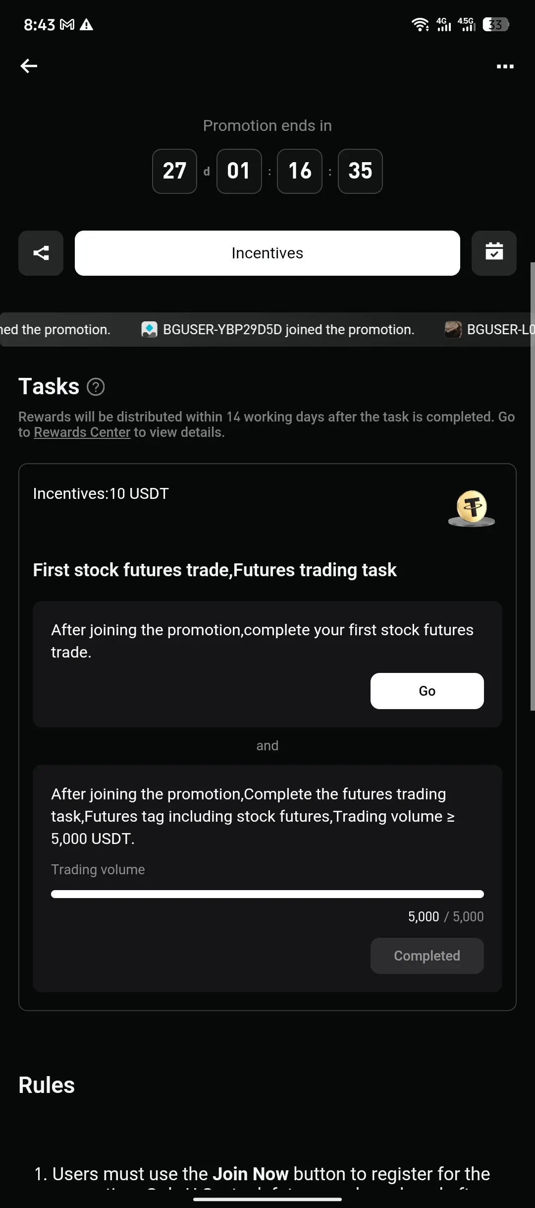
Task: Tap the seconds countdown box showing 35
Action: pyautogui.click(x=360, y=171)
